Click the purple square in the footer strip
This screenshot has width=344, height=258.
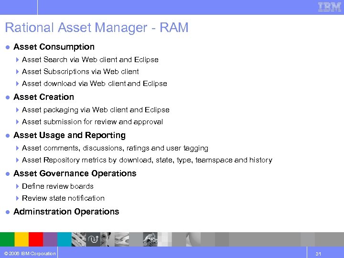coord(50,239)
